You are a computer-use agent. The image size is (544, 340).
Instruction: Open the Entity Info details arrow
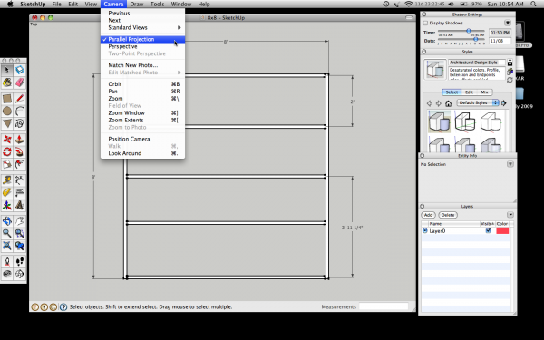(510, 164)
